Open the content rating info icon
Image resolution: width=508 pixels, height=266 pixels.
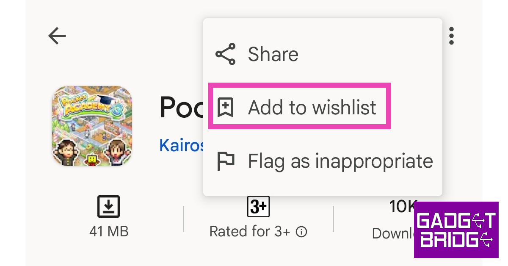pyautogui.click(x=301, y=232)
